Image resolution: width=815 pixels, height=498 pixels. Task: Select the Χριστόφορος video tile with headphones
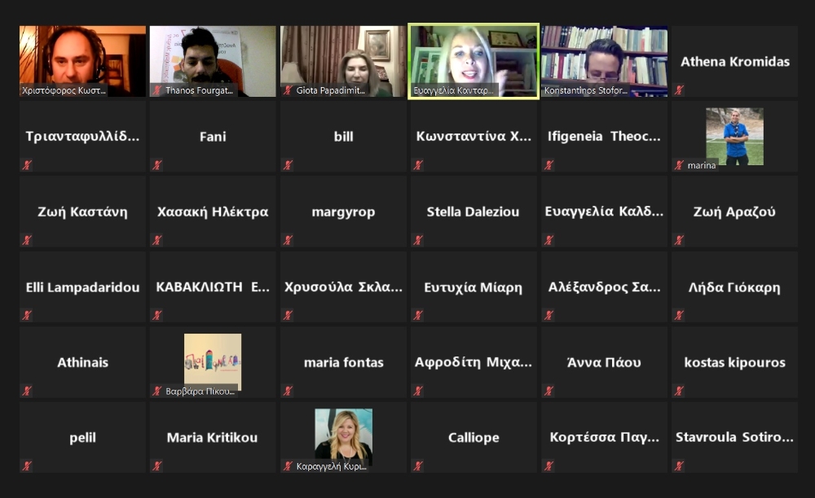point(82,61)
